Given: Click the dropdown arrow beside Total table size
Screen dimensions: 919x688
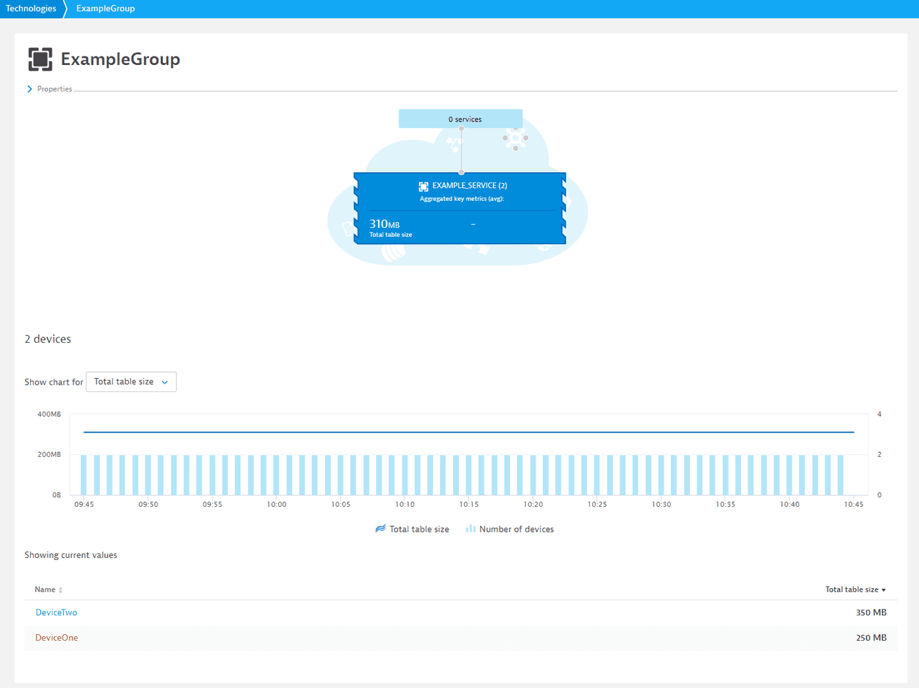Looking at the screenshot, I should coord(165,383).
